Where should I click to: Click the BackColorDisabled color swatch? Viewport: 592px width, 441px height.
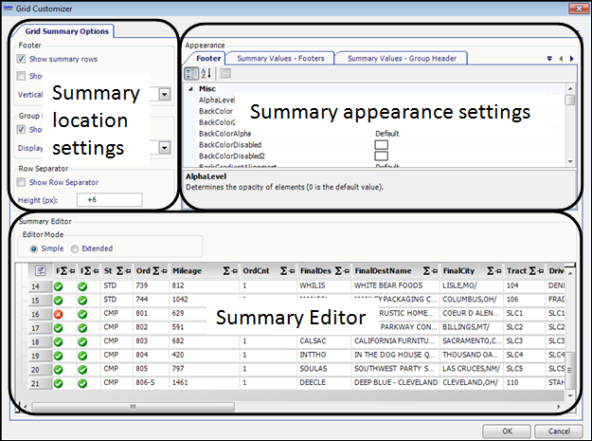(381, 145)
